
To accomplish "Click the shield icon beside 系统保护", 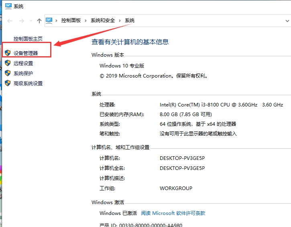I will [x=7, y=73].
